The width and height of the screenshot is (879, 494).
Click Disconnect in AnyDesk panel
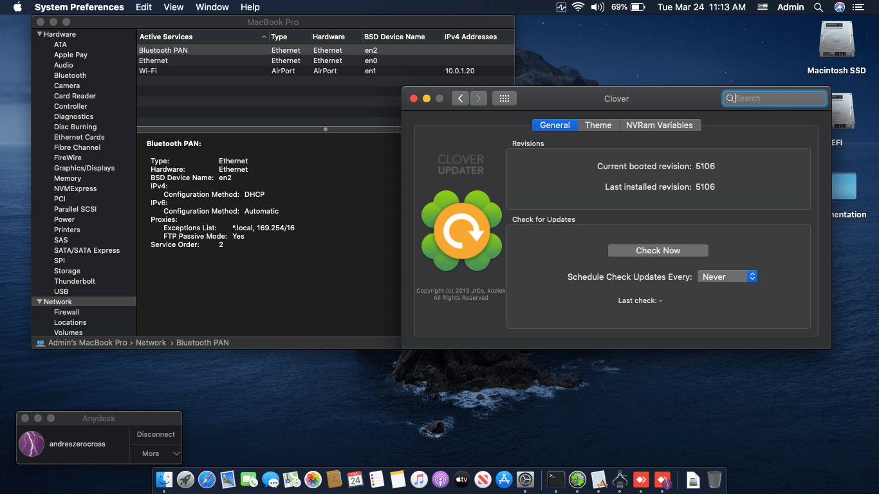(156, 434)
